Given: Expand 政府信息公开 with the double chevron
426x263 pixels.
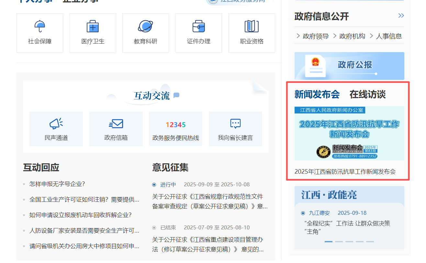Looking at the screenshot, I should [401, 16].
